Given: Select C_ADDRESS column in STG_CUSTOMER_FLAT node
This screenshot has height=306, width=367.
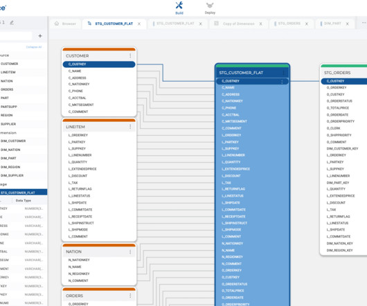Looking at the screenshot, I should (x=231, y=95).
